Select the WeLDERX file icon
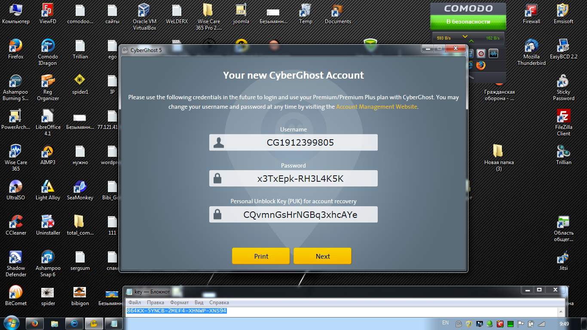The height and width of the screenshot is (330, 587). pyautogui.click(x=177, y=13)
